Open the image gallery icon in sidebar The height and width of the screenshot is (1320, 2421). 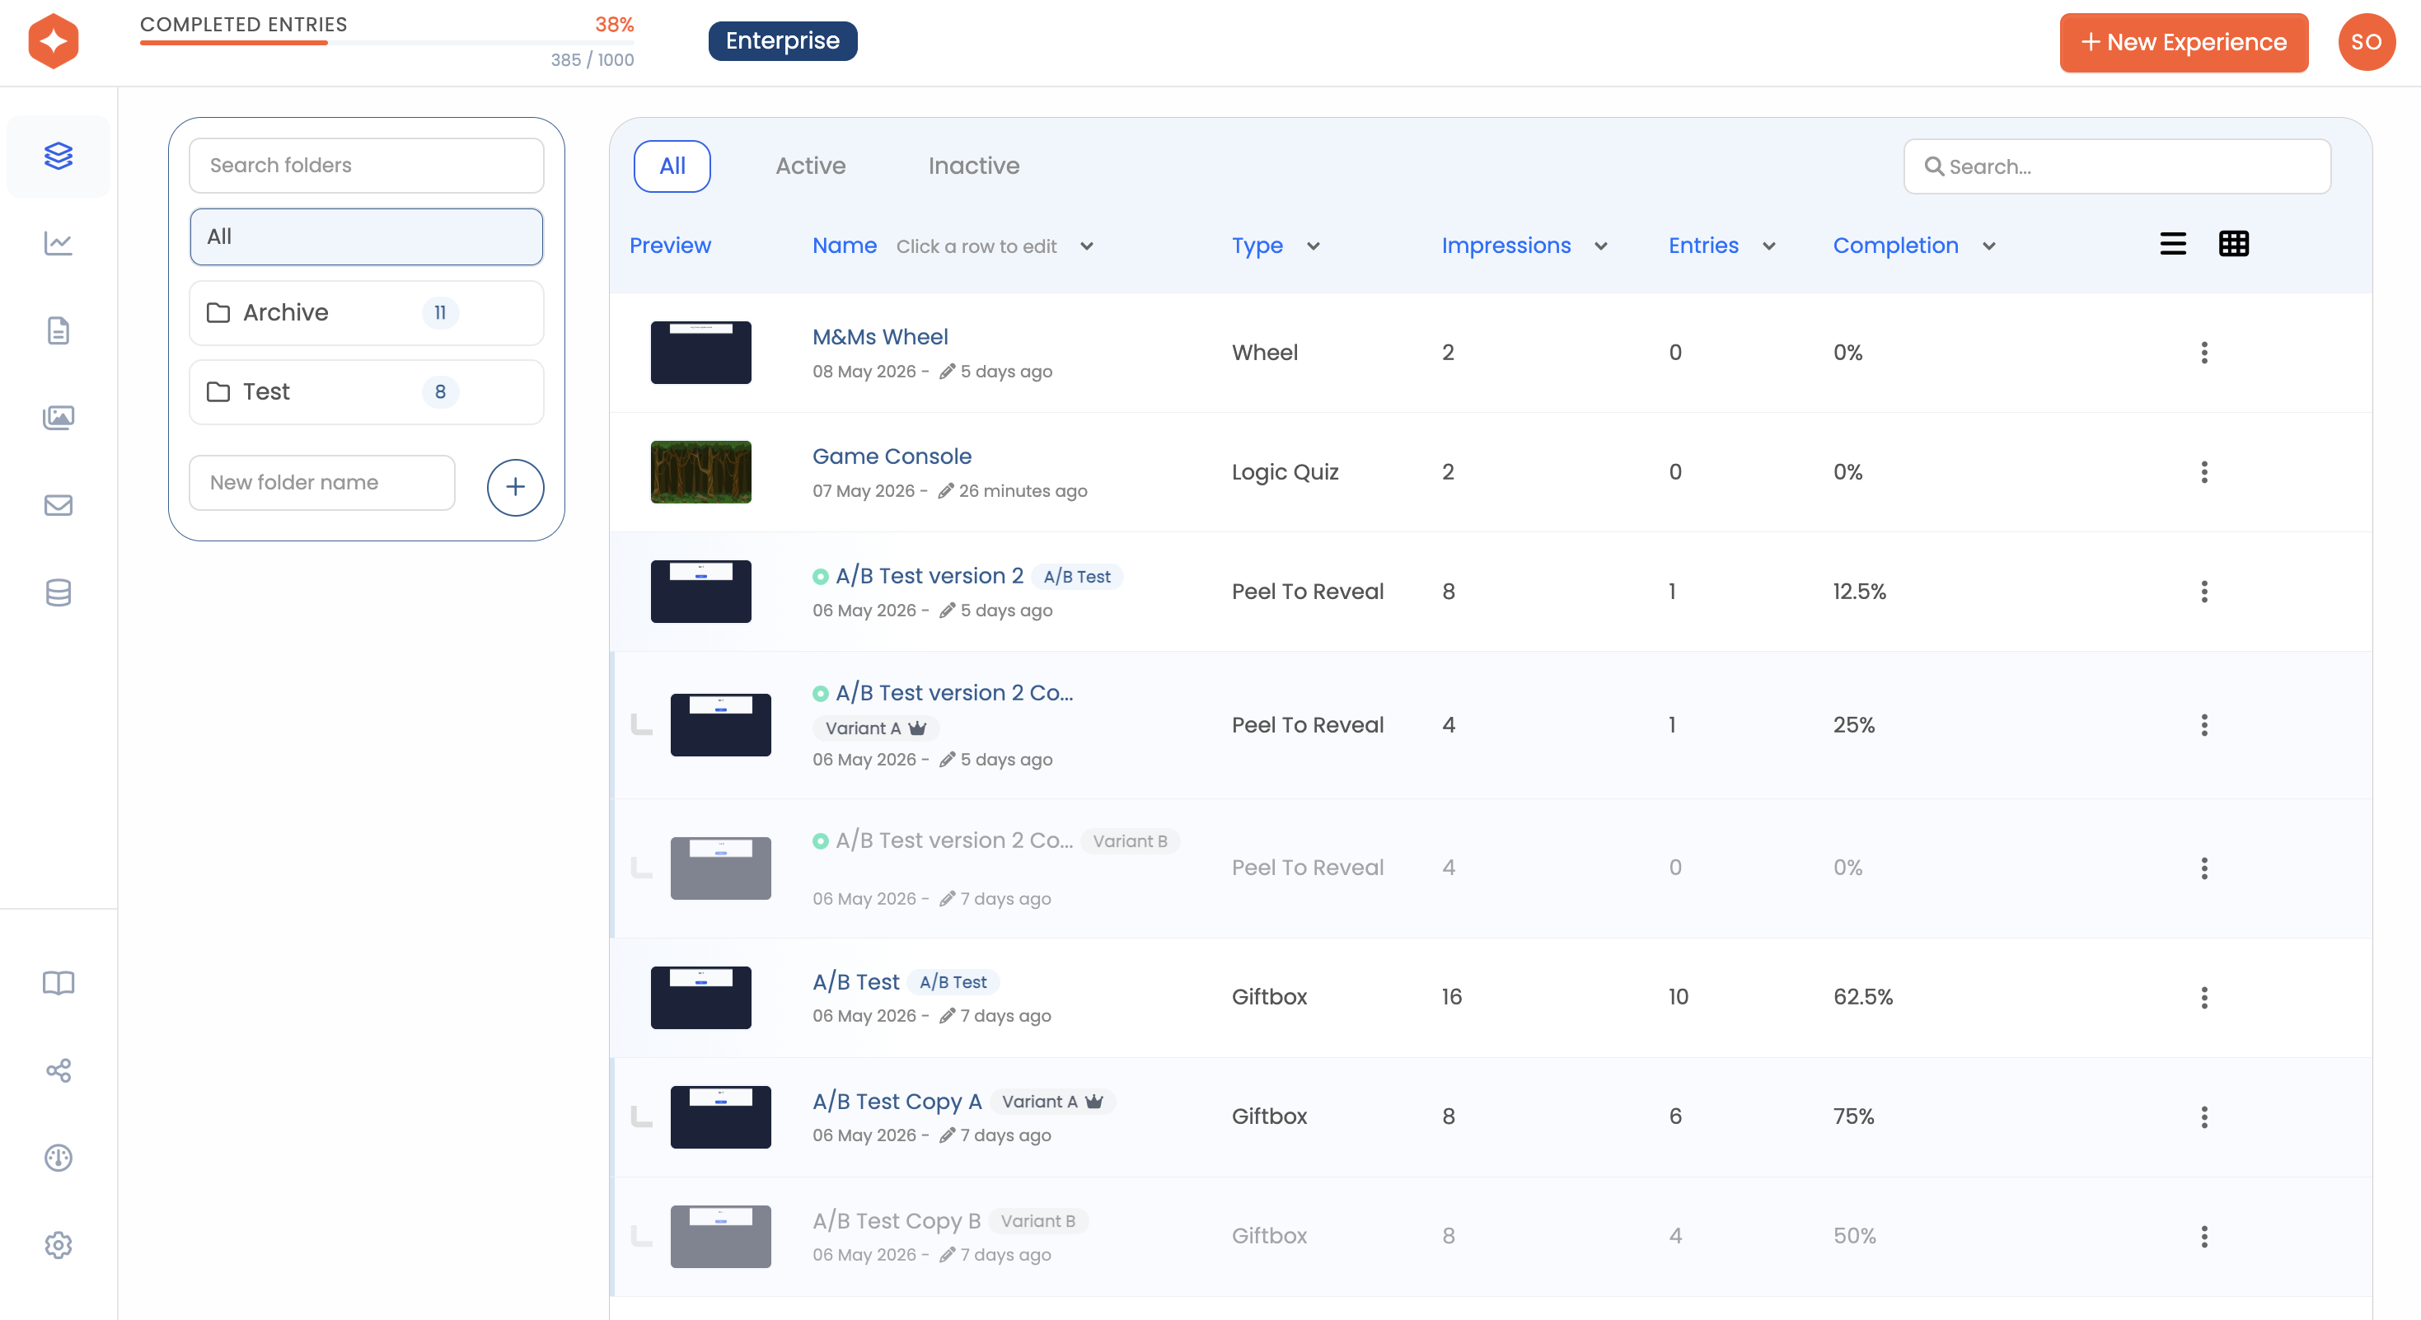pyautogui.click(x=59, y=417)
